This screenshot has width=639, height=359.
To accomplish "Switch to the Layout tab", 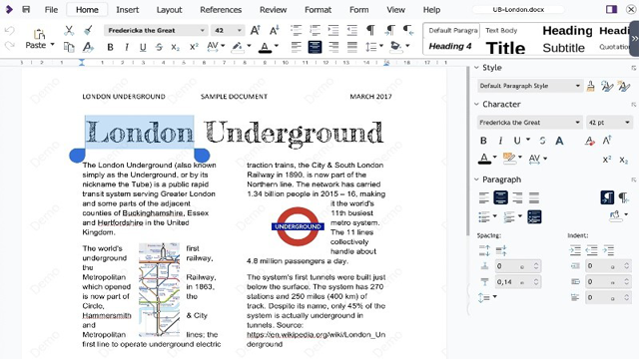I will (169, 10).
